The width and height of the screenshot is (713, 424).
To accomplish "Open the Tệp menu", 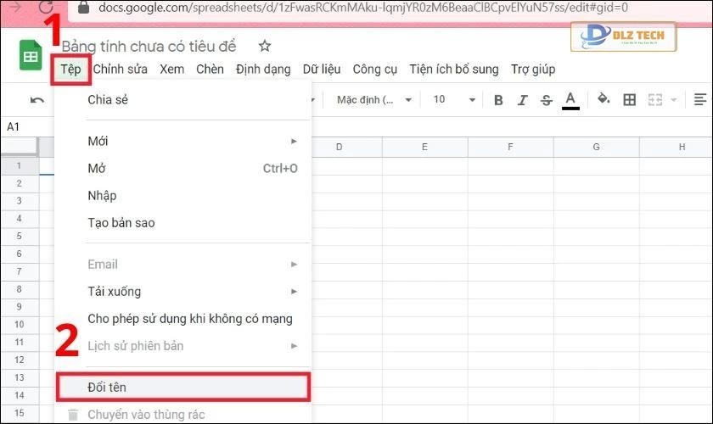I will coord(70,70).
